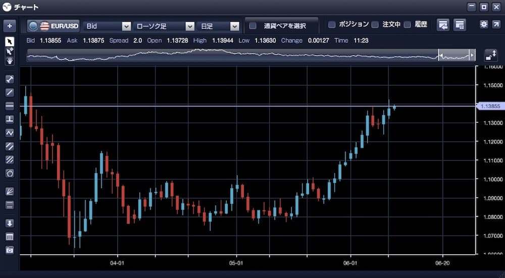Click the High value 1.13944
The width and height of the screenshot is (505, 278).
coord(223,40)
